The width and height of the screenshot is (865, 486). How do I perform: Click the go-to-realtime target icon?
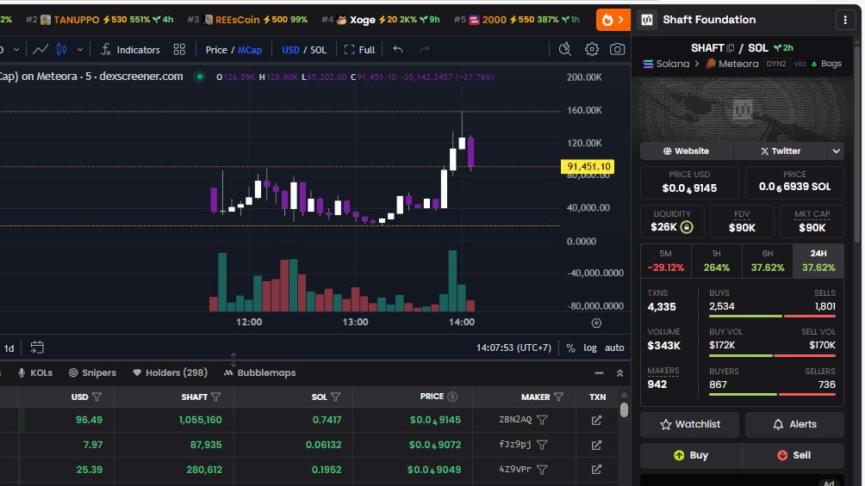click(x=596, y=323)
